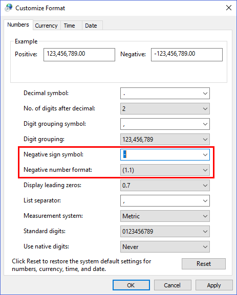Apply the format changes
This screenshot has height=295, width=237.
214,285
